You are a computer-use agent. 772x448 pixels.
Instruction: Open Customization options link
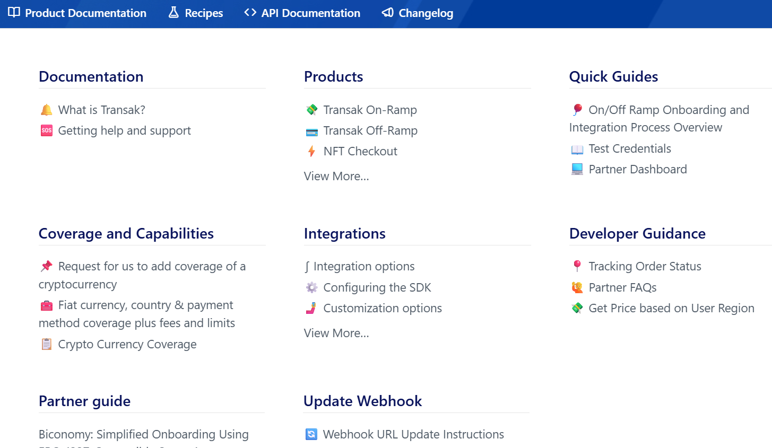click(382, 308)
